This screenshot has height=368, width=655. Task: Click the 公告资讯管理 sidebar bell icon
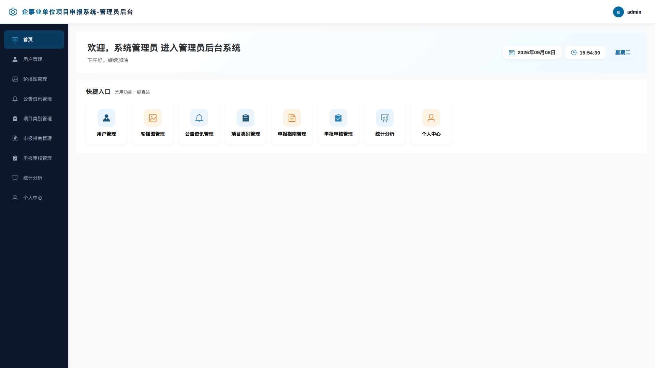coord(15,99)
